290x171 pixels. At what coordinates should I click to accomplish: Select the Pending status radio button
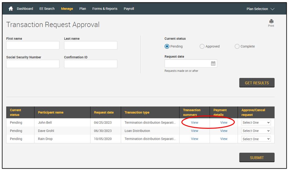click(167, 46)
